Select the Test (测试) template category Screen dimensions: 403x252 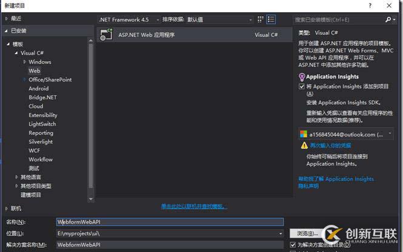[34, 168]
